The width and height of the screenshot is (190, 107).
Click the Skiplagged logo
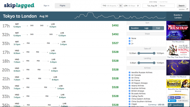19,6
